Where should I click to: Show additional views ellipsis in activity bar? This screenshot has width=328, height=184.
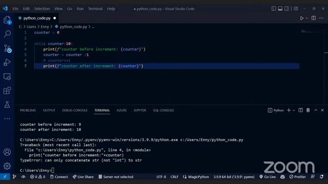point(7,119)
